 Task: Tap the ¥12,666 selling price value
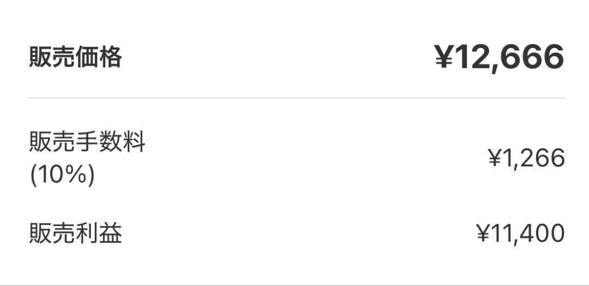499,57
